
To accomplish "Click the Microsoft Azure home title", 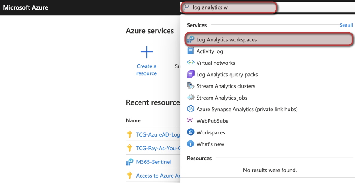I will [26, 7].
